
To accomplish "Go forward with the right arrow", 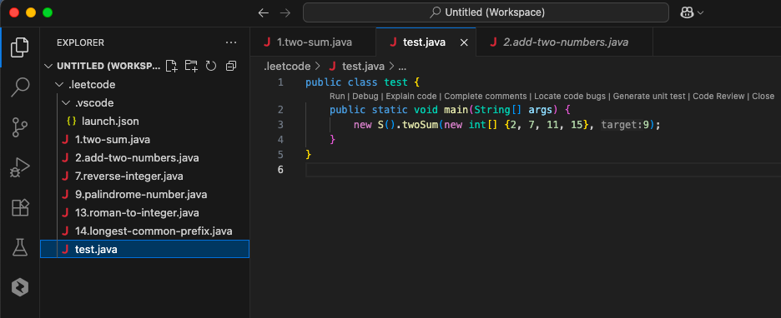I will [x=285, y=13].
